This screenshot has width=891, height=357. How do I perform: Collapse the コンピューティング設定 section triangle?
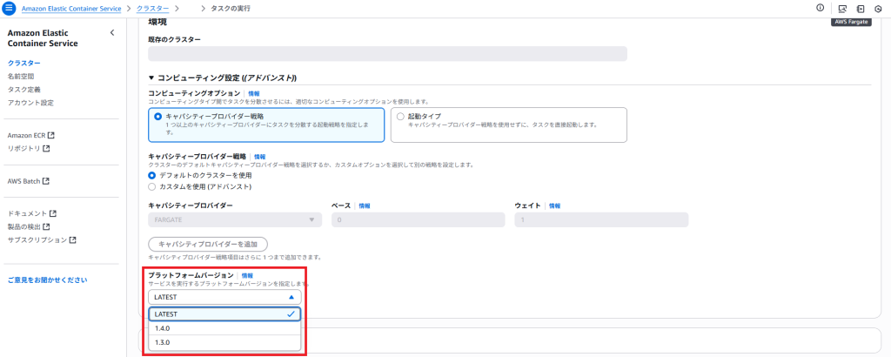[151, 77]
